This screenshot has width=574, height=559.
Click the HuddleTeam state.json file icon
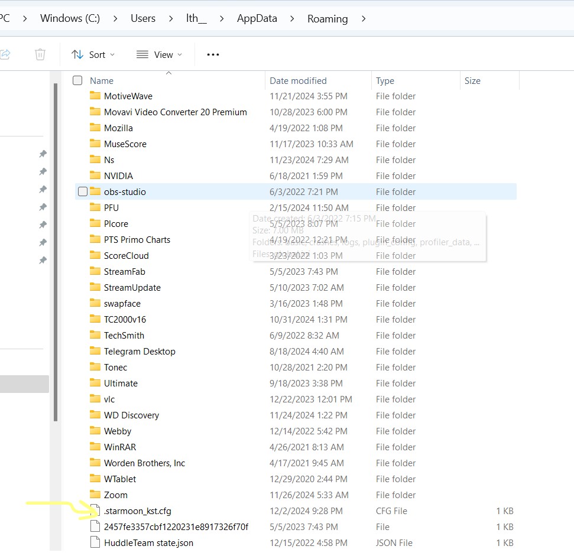(x=95, y=542)
